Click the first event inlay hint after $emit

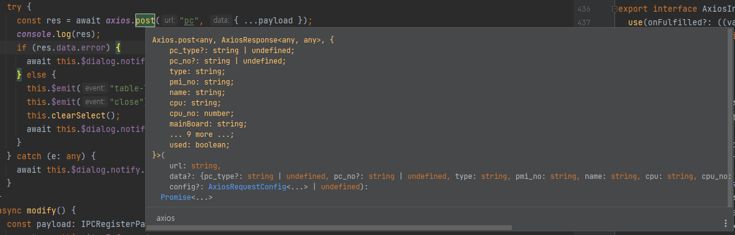[x=95, y=88]
